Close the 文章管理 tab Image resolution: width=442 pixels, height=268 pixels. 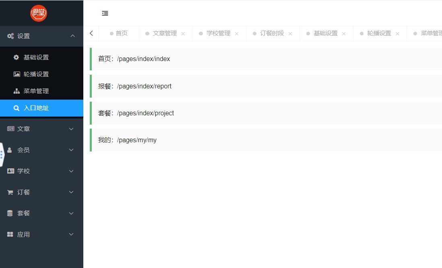pyautogui.click(x=183, y=34)
